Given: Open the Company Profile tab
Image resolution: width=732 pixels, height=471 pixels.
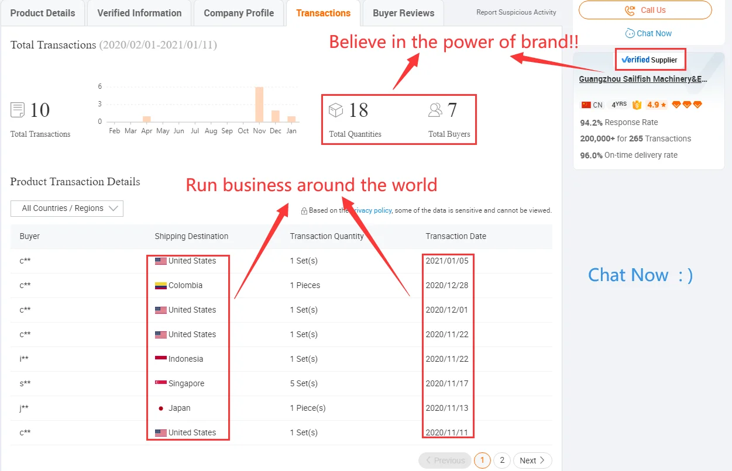Looking at the screenshot, I should click(239, 13).
